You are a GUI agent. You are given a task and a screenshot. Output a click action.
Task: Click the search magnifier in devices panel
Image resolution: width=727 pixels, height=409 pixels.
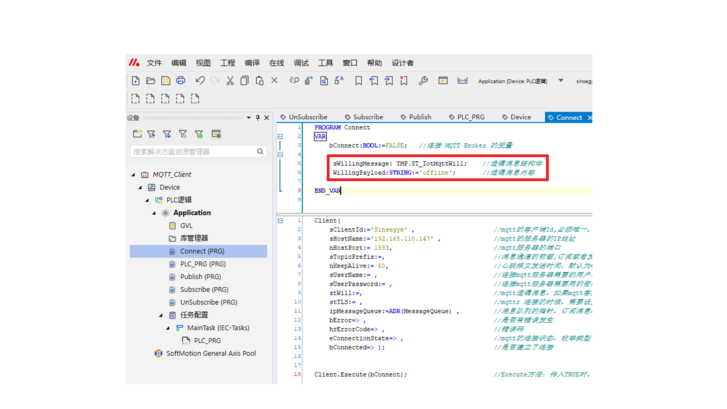pyautogui.click(x=260, y=151)
